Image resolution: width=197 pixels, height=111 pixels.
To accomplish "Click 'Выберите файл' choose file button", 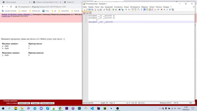I will (x=24, y=103).
